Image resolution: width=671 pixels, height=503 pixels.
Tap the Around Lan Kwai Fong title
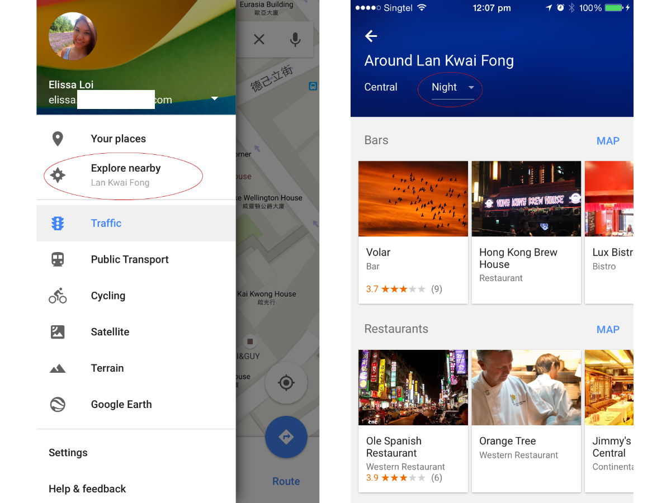pyautogui.click(x=439, y=60)
